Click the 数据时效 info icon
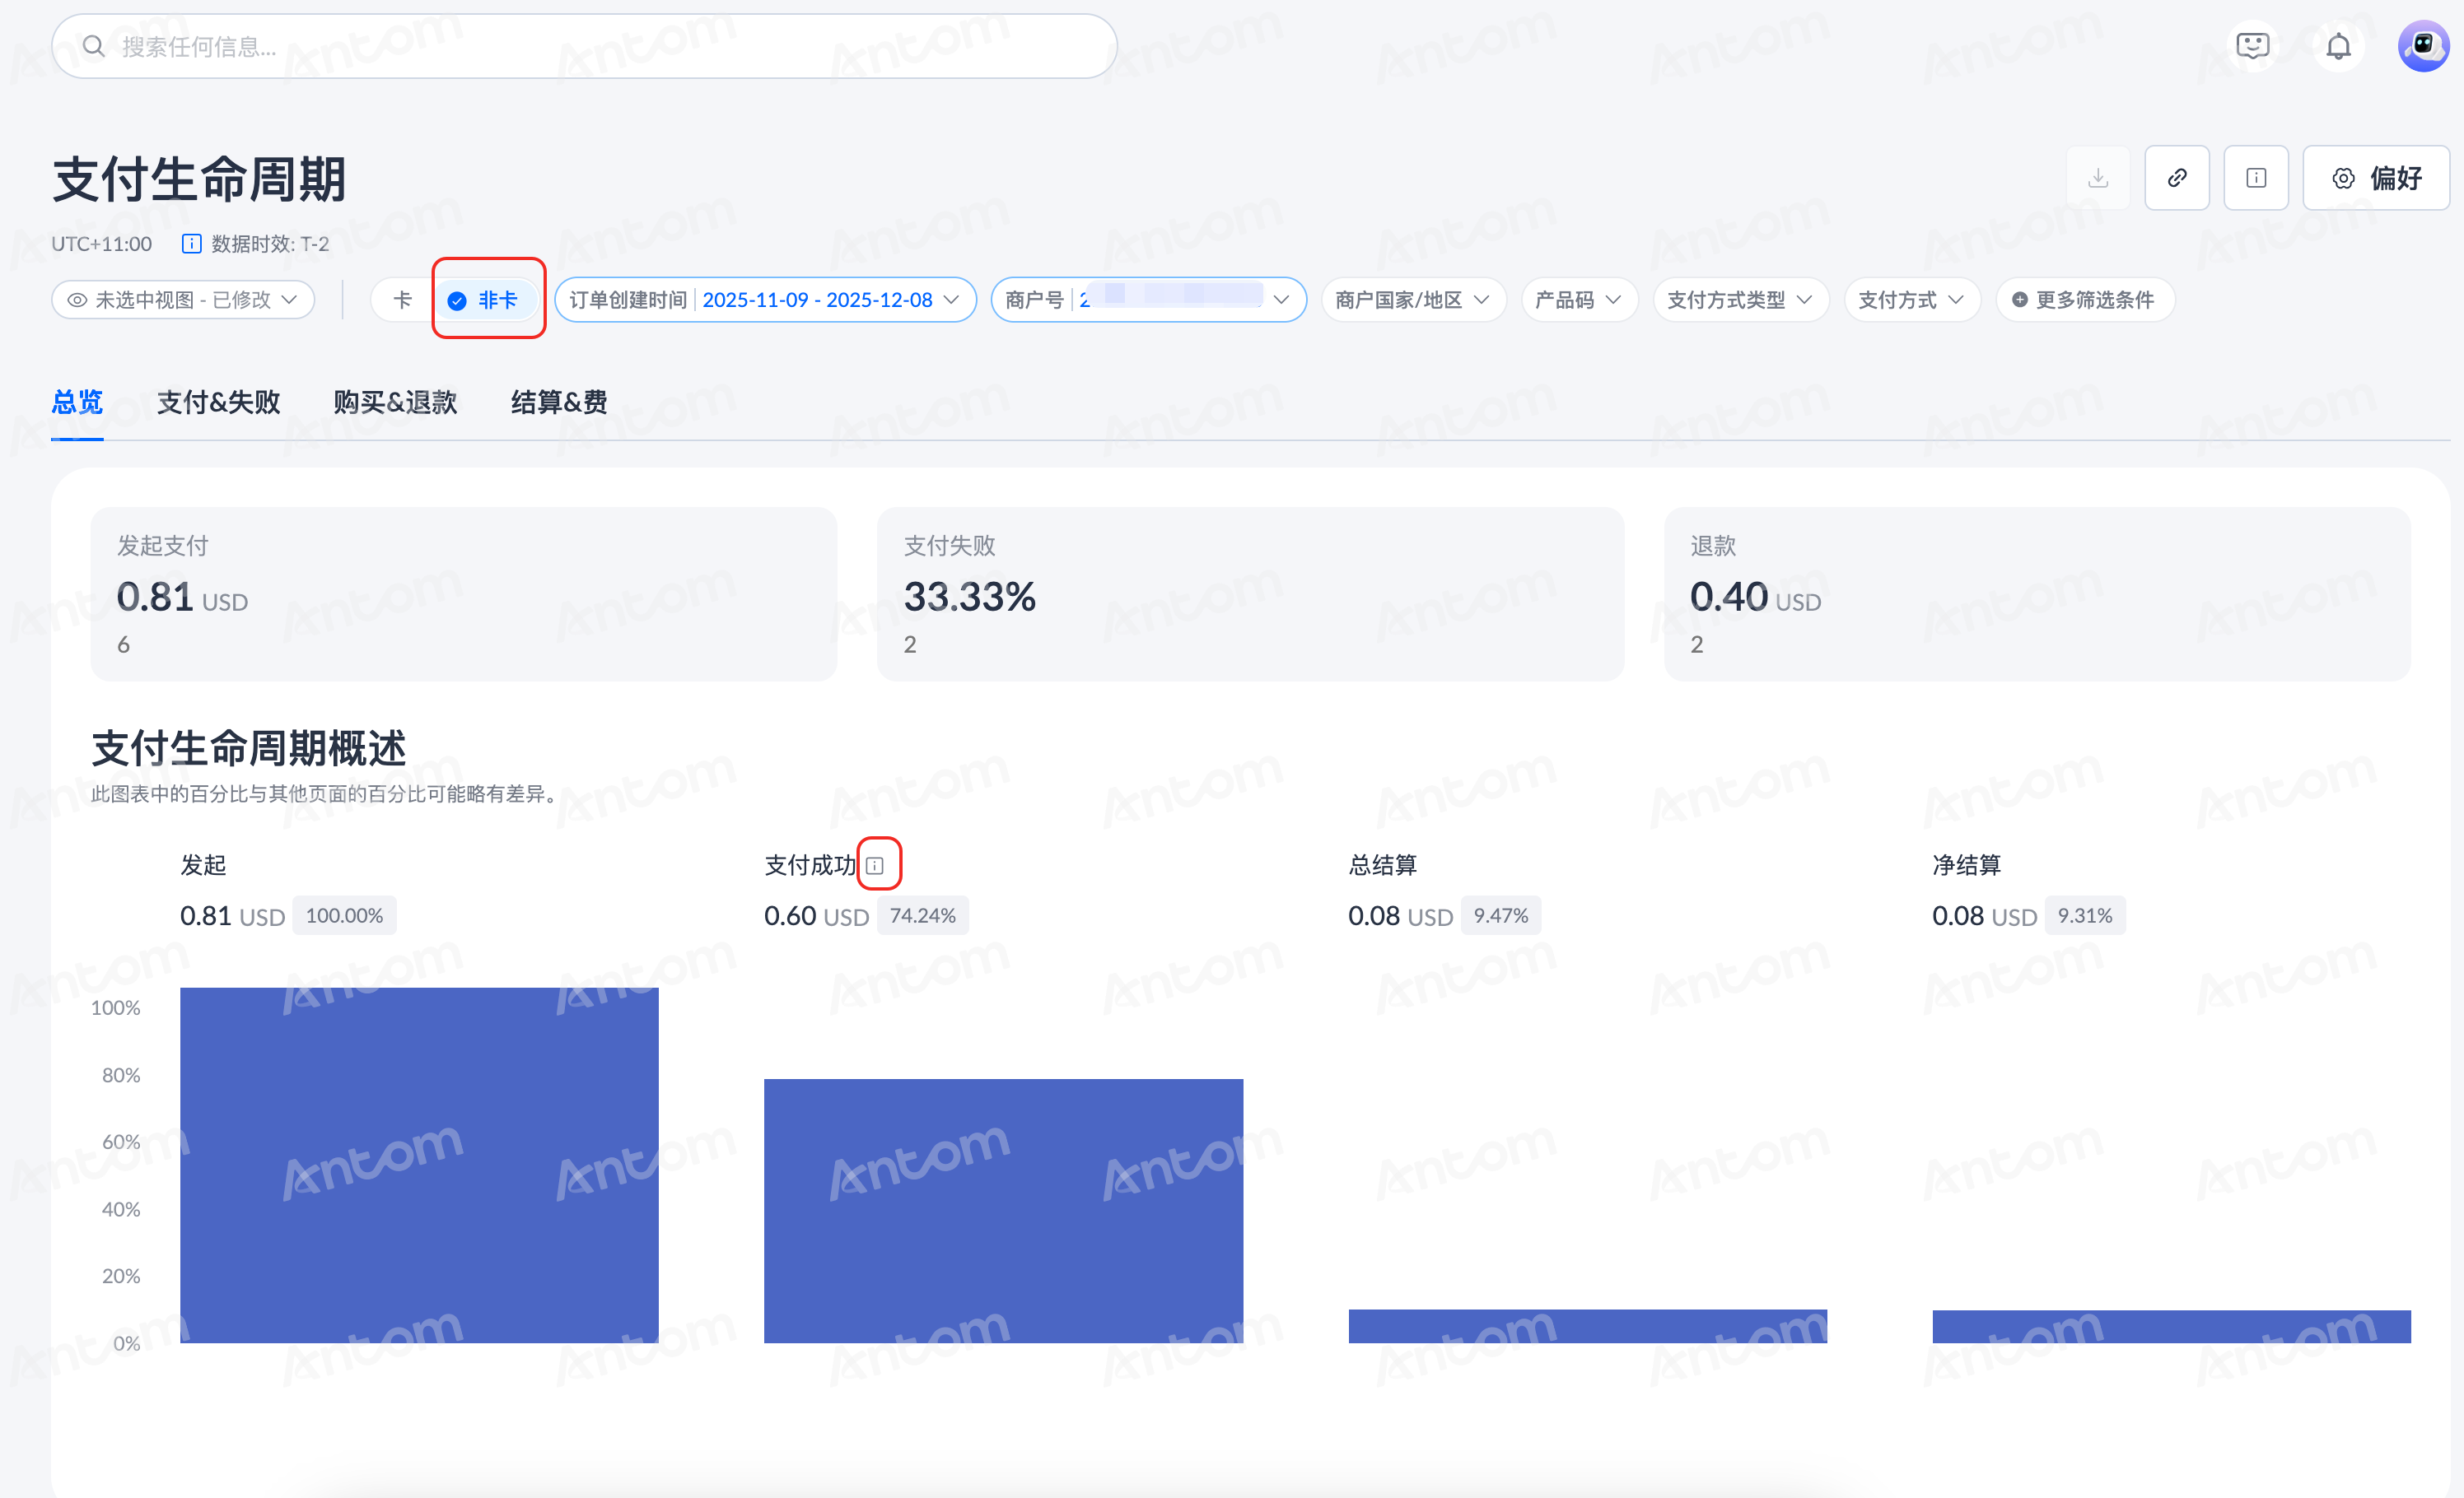This screenshot has height=1498, width=2464. point(191,244)
